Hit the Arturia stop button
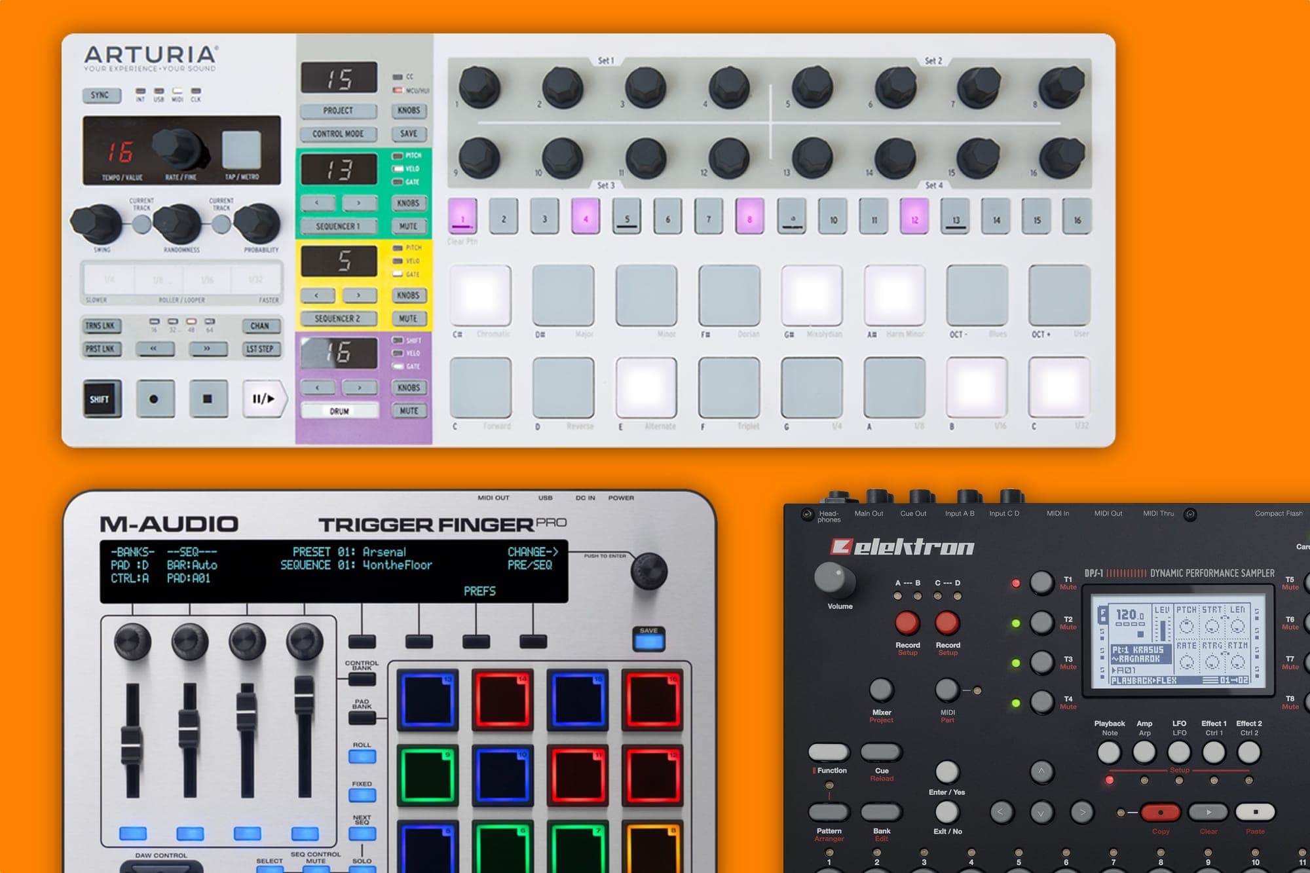 point(208,399)
